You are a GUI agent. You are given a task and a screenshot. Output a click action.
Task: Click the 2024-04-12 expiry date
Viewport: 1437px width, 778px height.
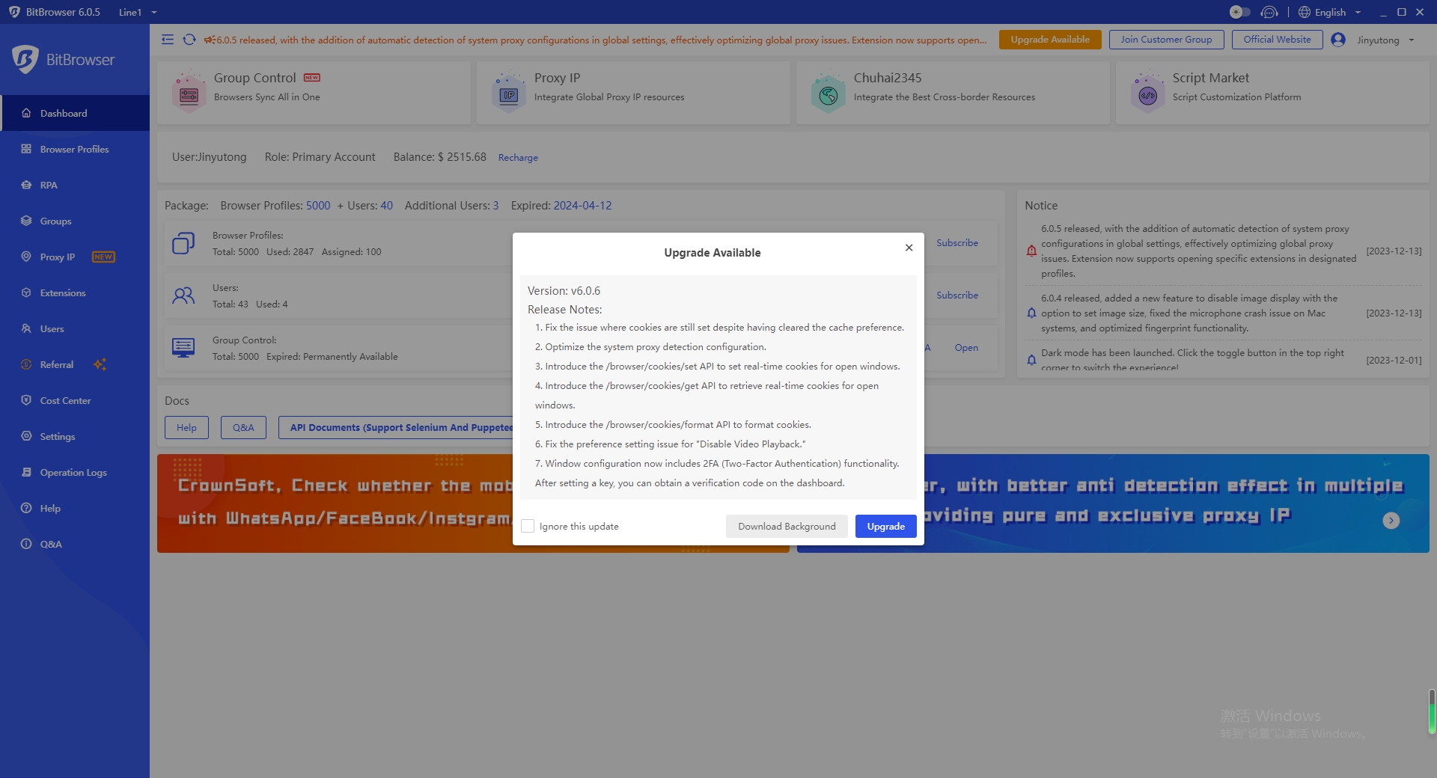tap(582, 206)
